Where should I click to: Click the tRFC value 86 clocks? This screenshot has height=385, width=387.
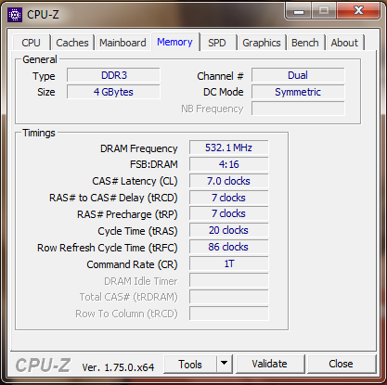229,247
